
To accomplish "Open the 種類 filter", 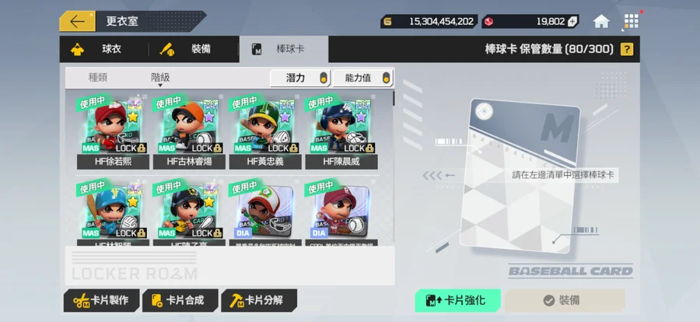I will pyautogui.click(x=98, y=78).
